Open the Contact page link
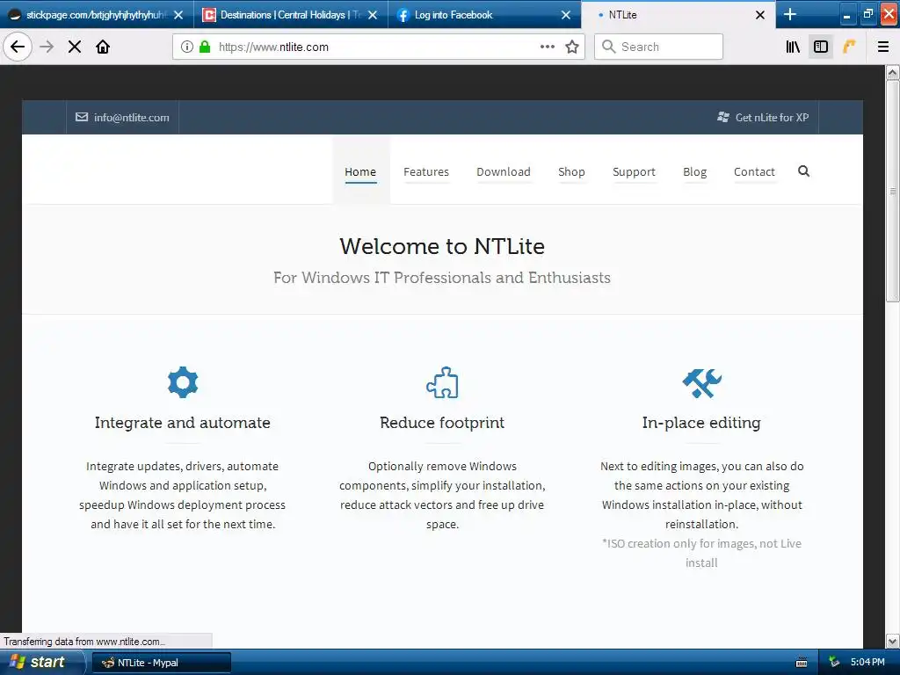 click(x=754, y=171)
